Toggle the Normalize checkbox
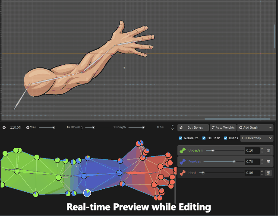Viewport: 278px width, 216px height. [x=181, y=138]
